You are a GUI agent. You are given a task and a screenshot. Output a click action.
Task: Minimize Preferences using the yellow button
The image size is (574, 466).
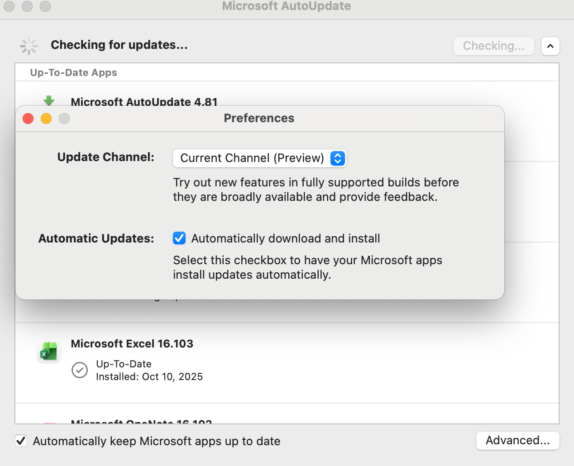click(46, 119)
